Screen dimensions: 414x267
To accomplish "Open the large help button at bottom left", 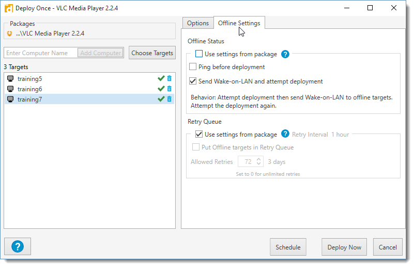I will tap(18, 247).
